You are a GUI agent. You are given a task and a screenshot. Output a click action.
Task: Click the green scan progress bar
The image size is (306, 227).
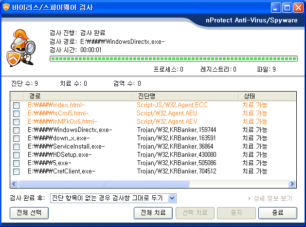(x=174, y=58)
